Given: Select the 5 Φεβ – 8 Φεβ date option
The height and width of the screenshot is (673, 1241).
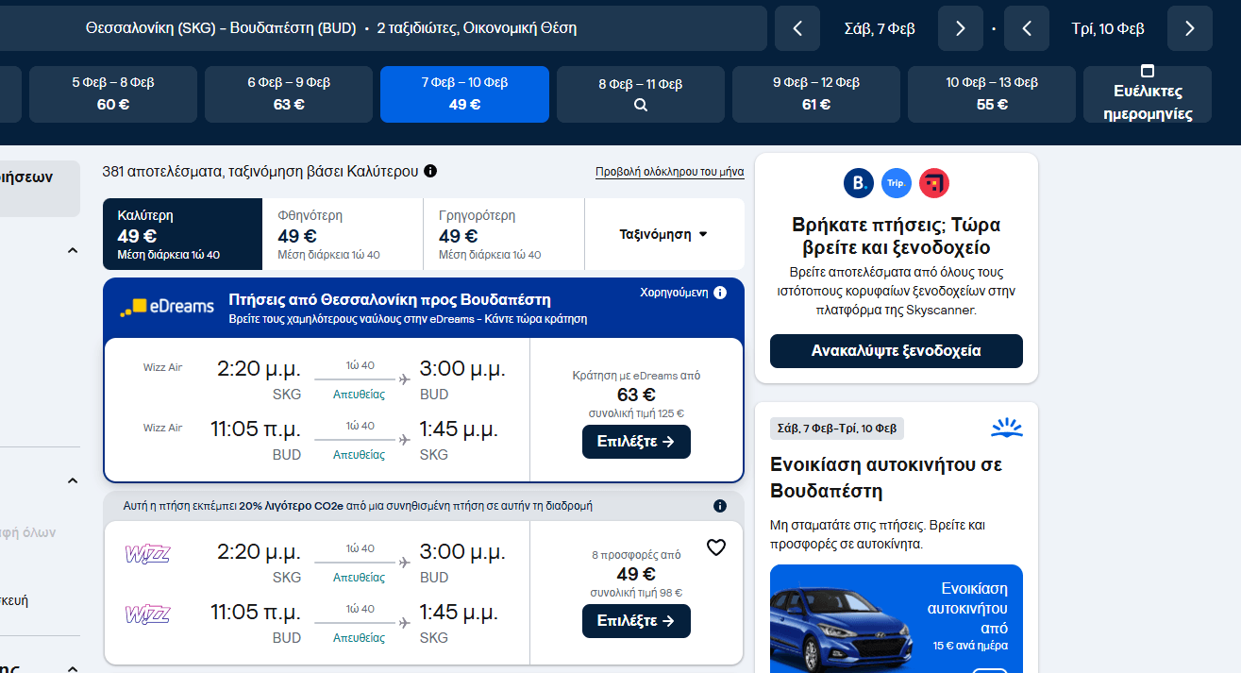Looking at the screenshot, I should [113, 94].
